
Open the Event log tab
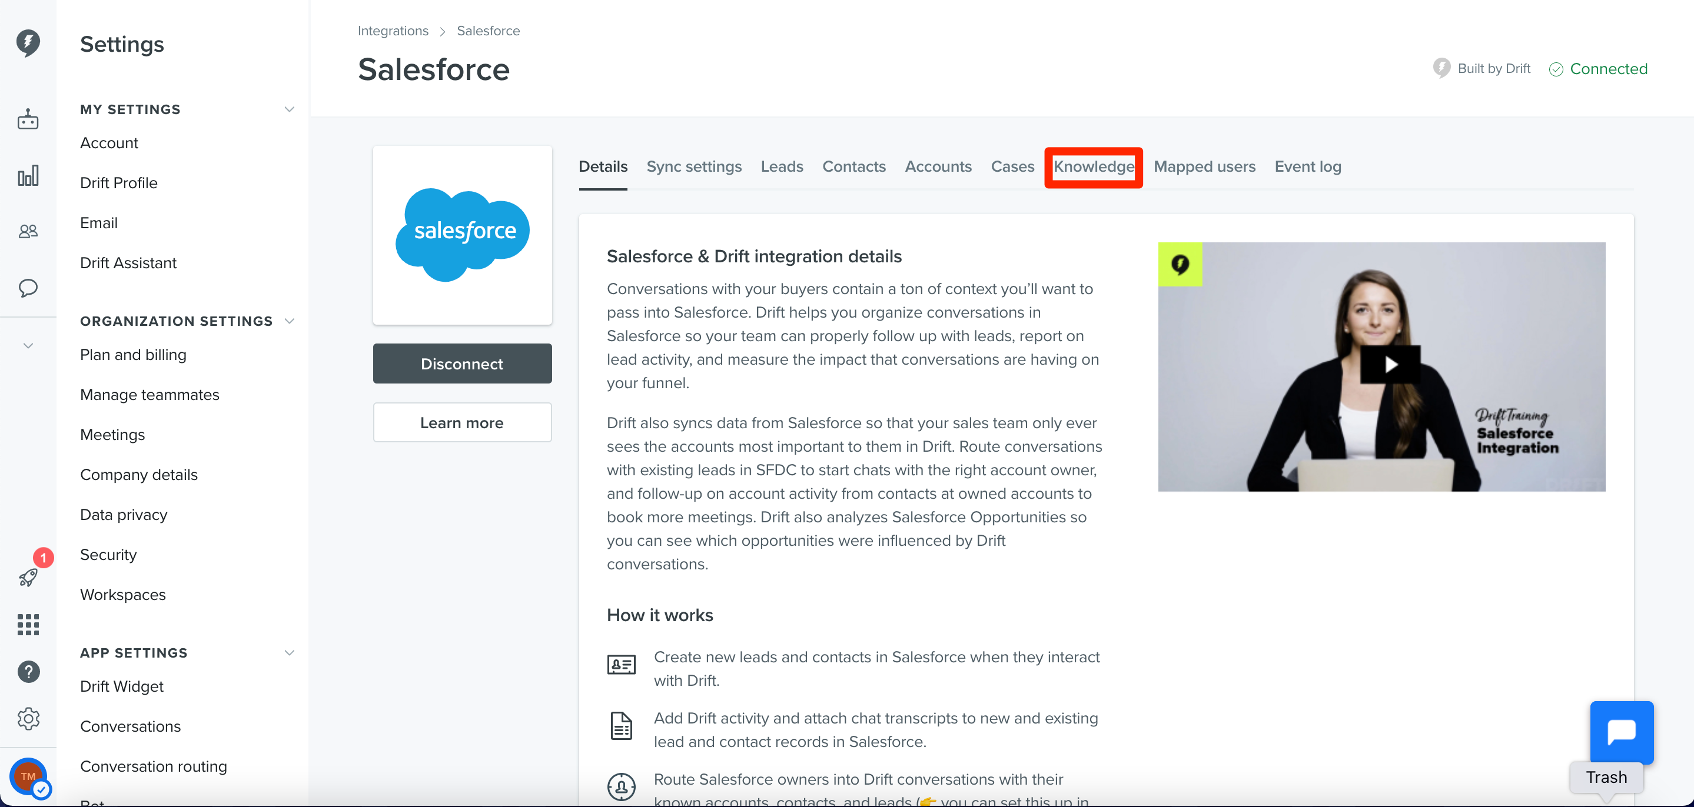tap(1307, 167)
